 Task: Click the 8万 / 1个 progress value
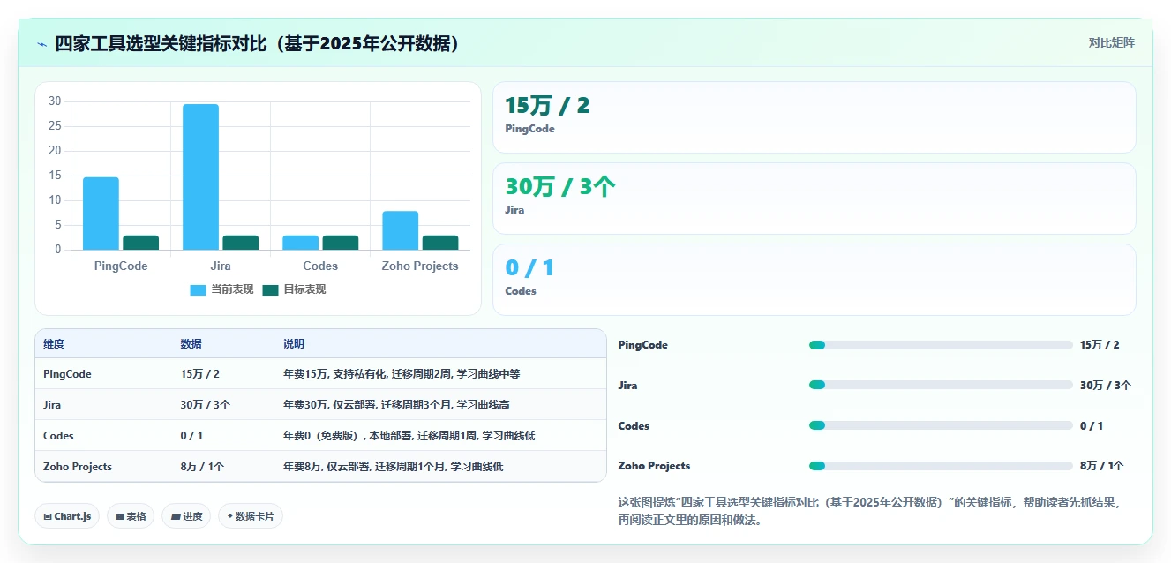(x=1102, y=466)
